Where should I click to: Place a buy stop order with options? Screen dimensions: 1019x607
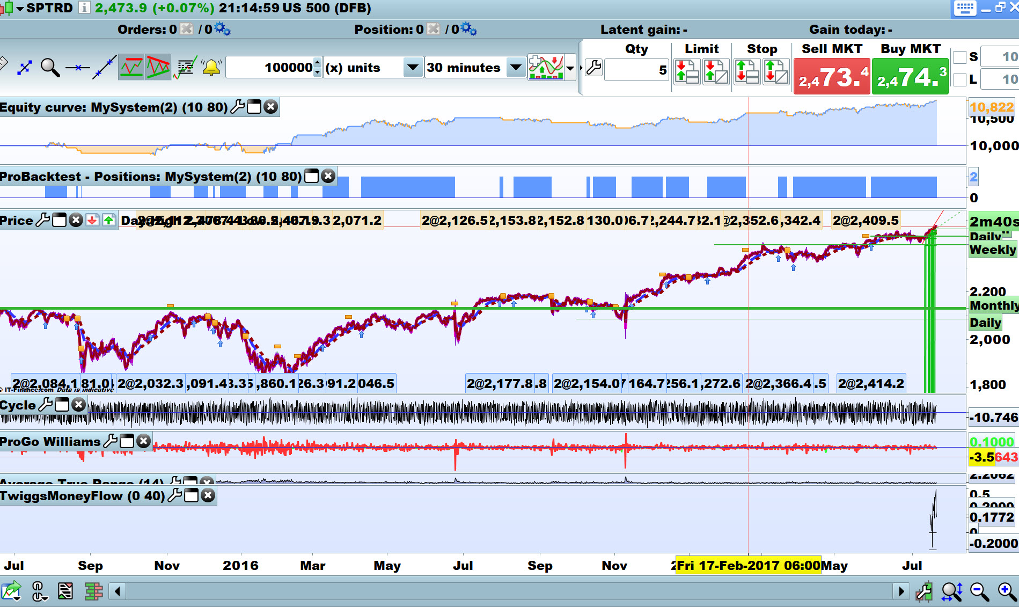click(775, 71)
